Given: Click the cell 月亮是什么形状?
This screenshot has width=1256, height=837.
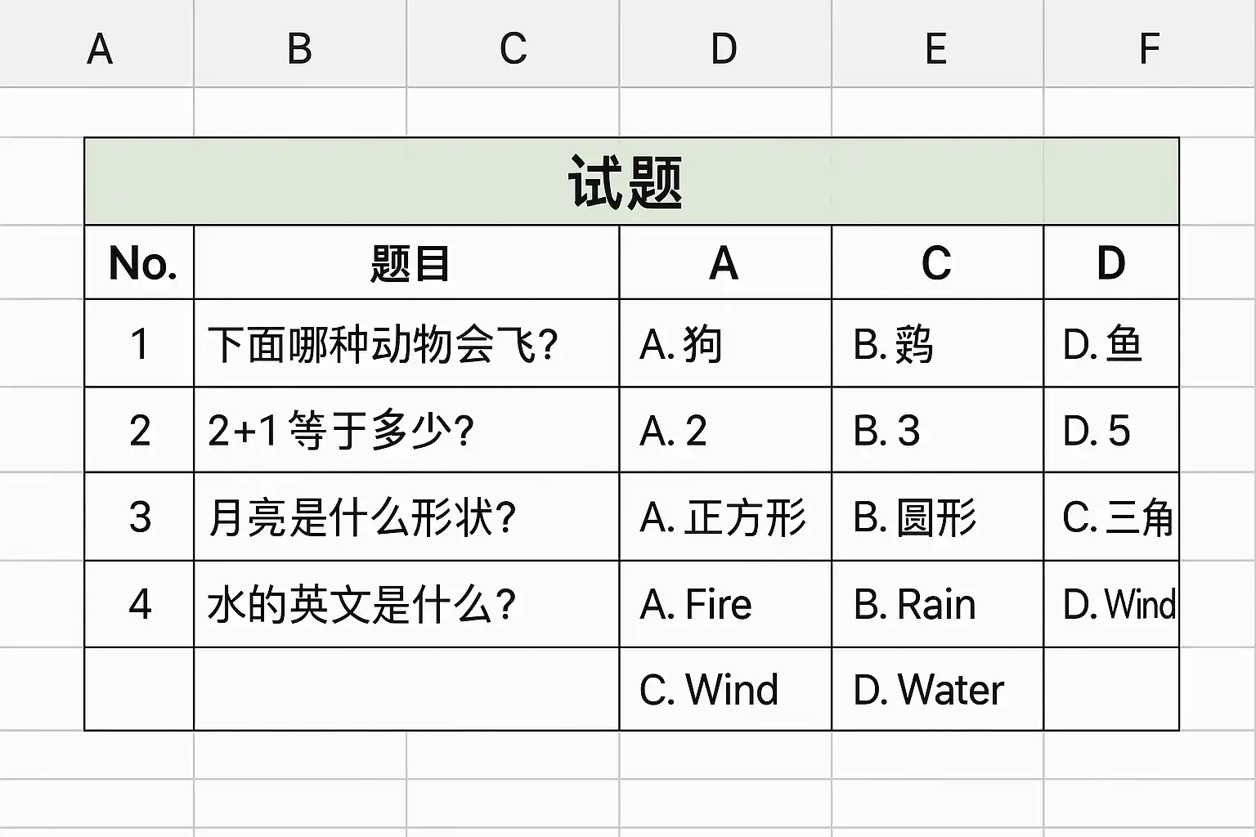Looking at the screenshot, I should [x=406, y=517].
